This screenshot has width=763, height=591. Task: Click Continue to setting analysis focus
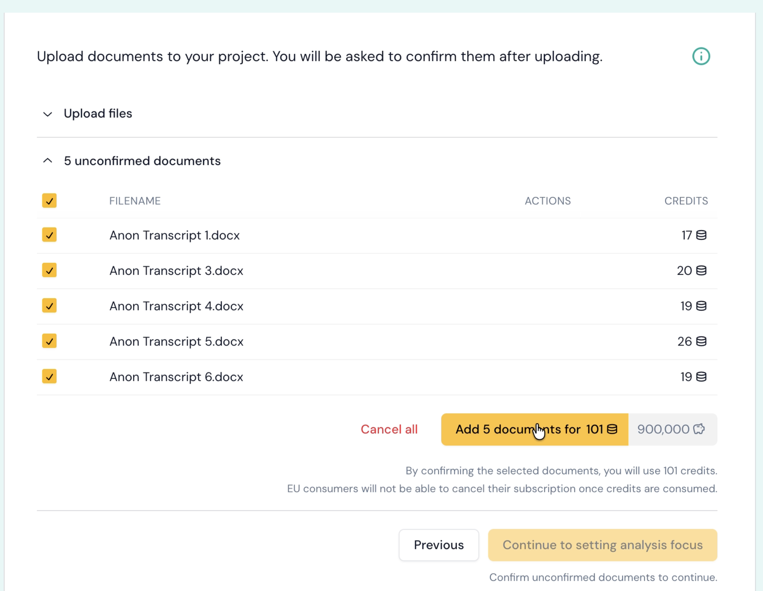coord(602,545)
